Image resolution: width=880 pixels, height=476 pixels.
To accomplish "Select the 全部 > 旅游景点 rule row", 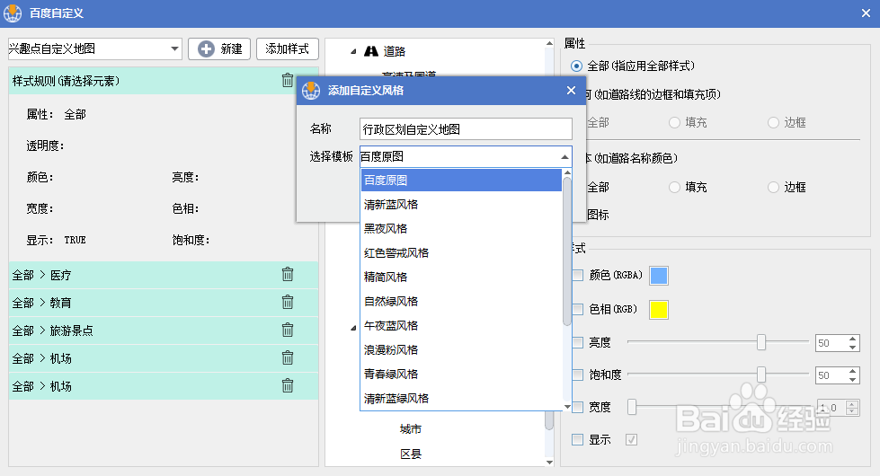I will click(164, 331).
